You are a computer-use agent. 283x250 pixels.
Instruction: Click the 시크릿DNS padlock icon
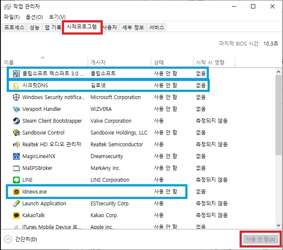[x=16, y=86]
